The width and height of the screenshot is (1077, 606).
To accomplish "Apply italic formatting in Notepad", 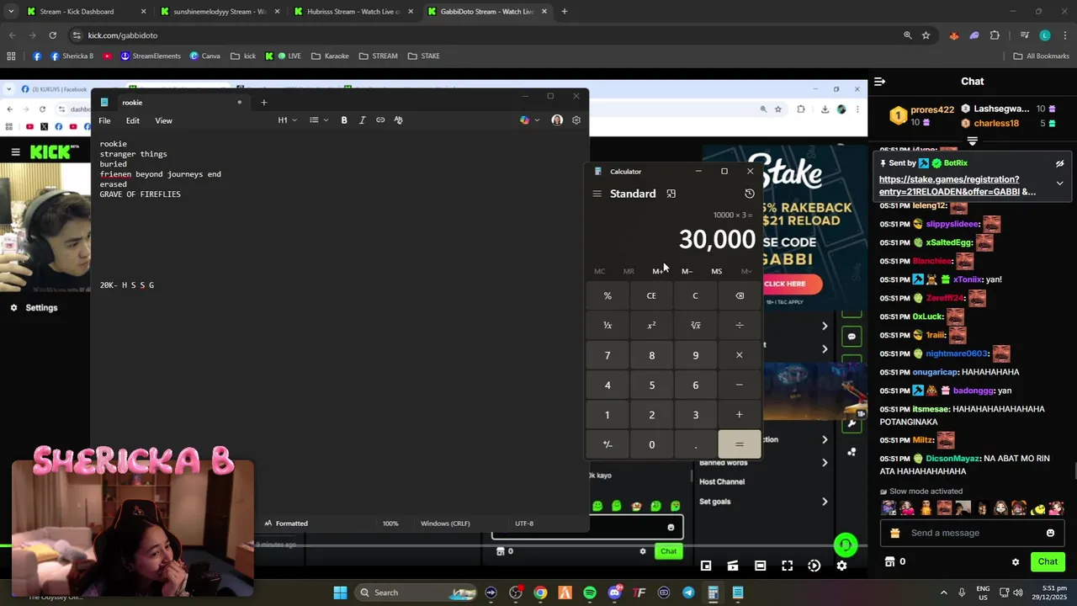I will (x=362, y=120).
